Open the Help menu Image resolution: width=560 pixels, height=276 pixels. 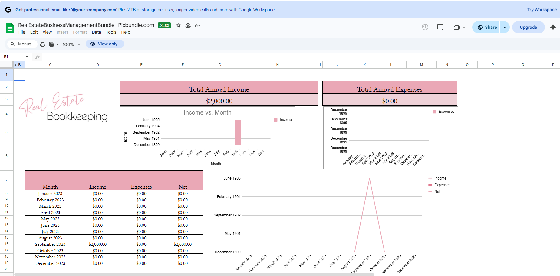[126, 32]
